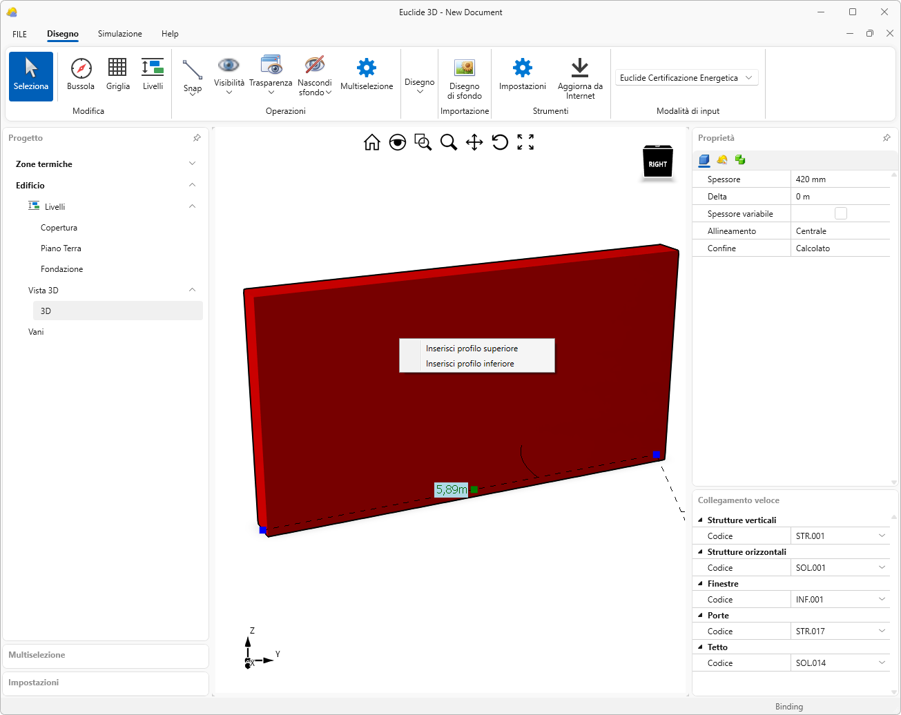Click the RIGHT view cube

point(657,164)
